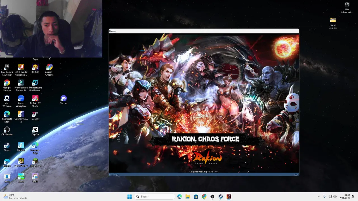
Task: Open Thunderstore Mod Manager shortcut
Action: 35,85
